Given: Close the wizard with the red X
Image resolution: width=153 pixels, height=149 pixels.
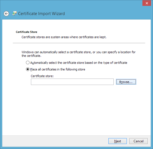Looking at the screenshot, I should 147,3.
